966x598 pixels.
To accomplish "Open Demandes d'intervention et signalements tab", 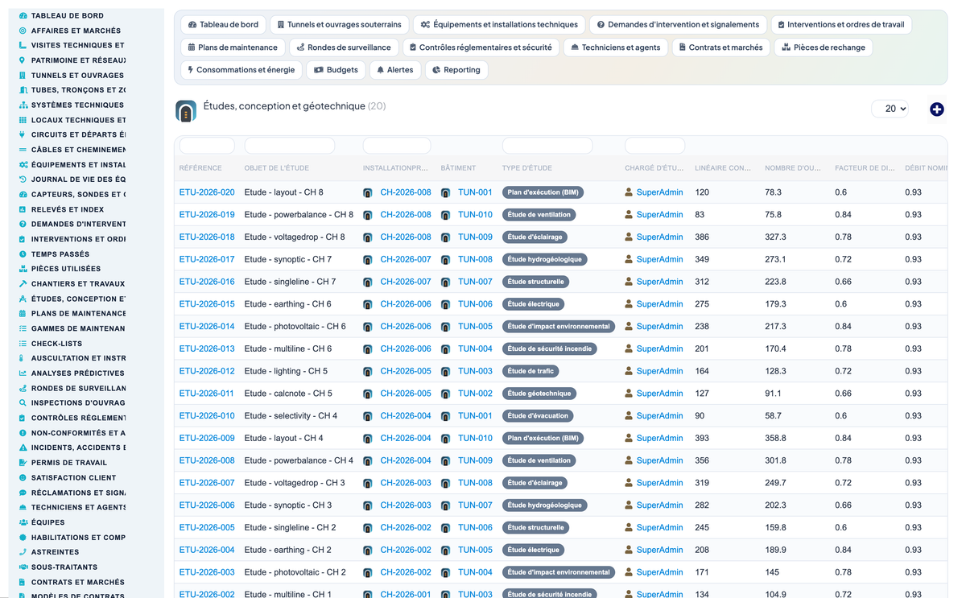I will 678,25.
